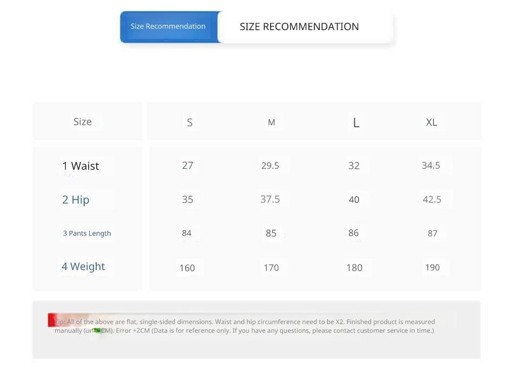Select the 3 Pants Length row label

click(x=87, y=233)
